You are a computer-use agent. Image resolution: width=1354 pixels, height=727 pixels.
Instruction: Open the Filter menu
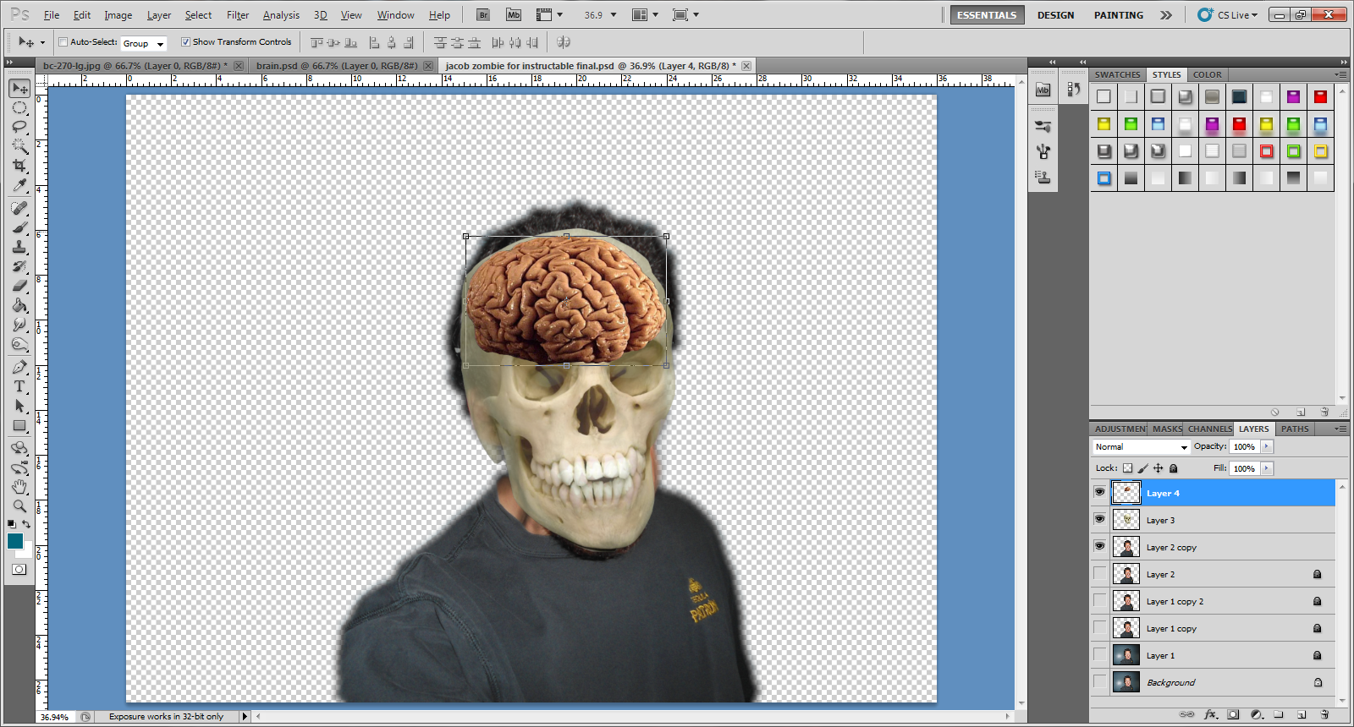(238, 15)
